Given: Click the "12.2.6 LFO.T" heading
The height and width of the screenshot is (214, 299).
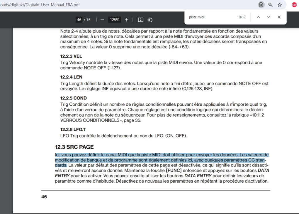Looking at the screenshot, I should pyautogui.click(x=73, y=129).
